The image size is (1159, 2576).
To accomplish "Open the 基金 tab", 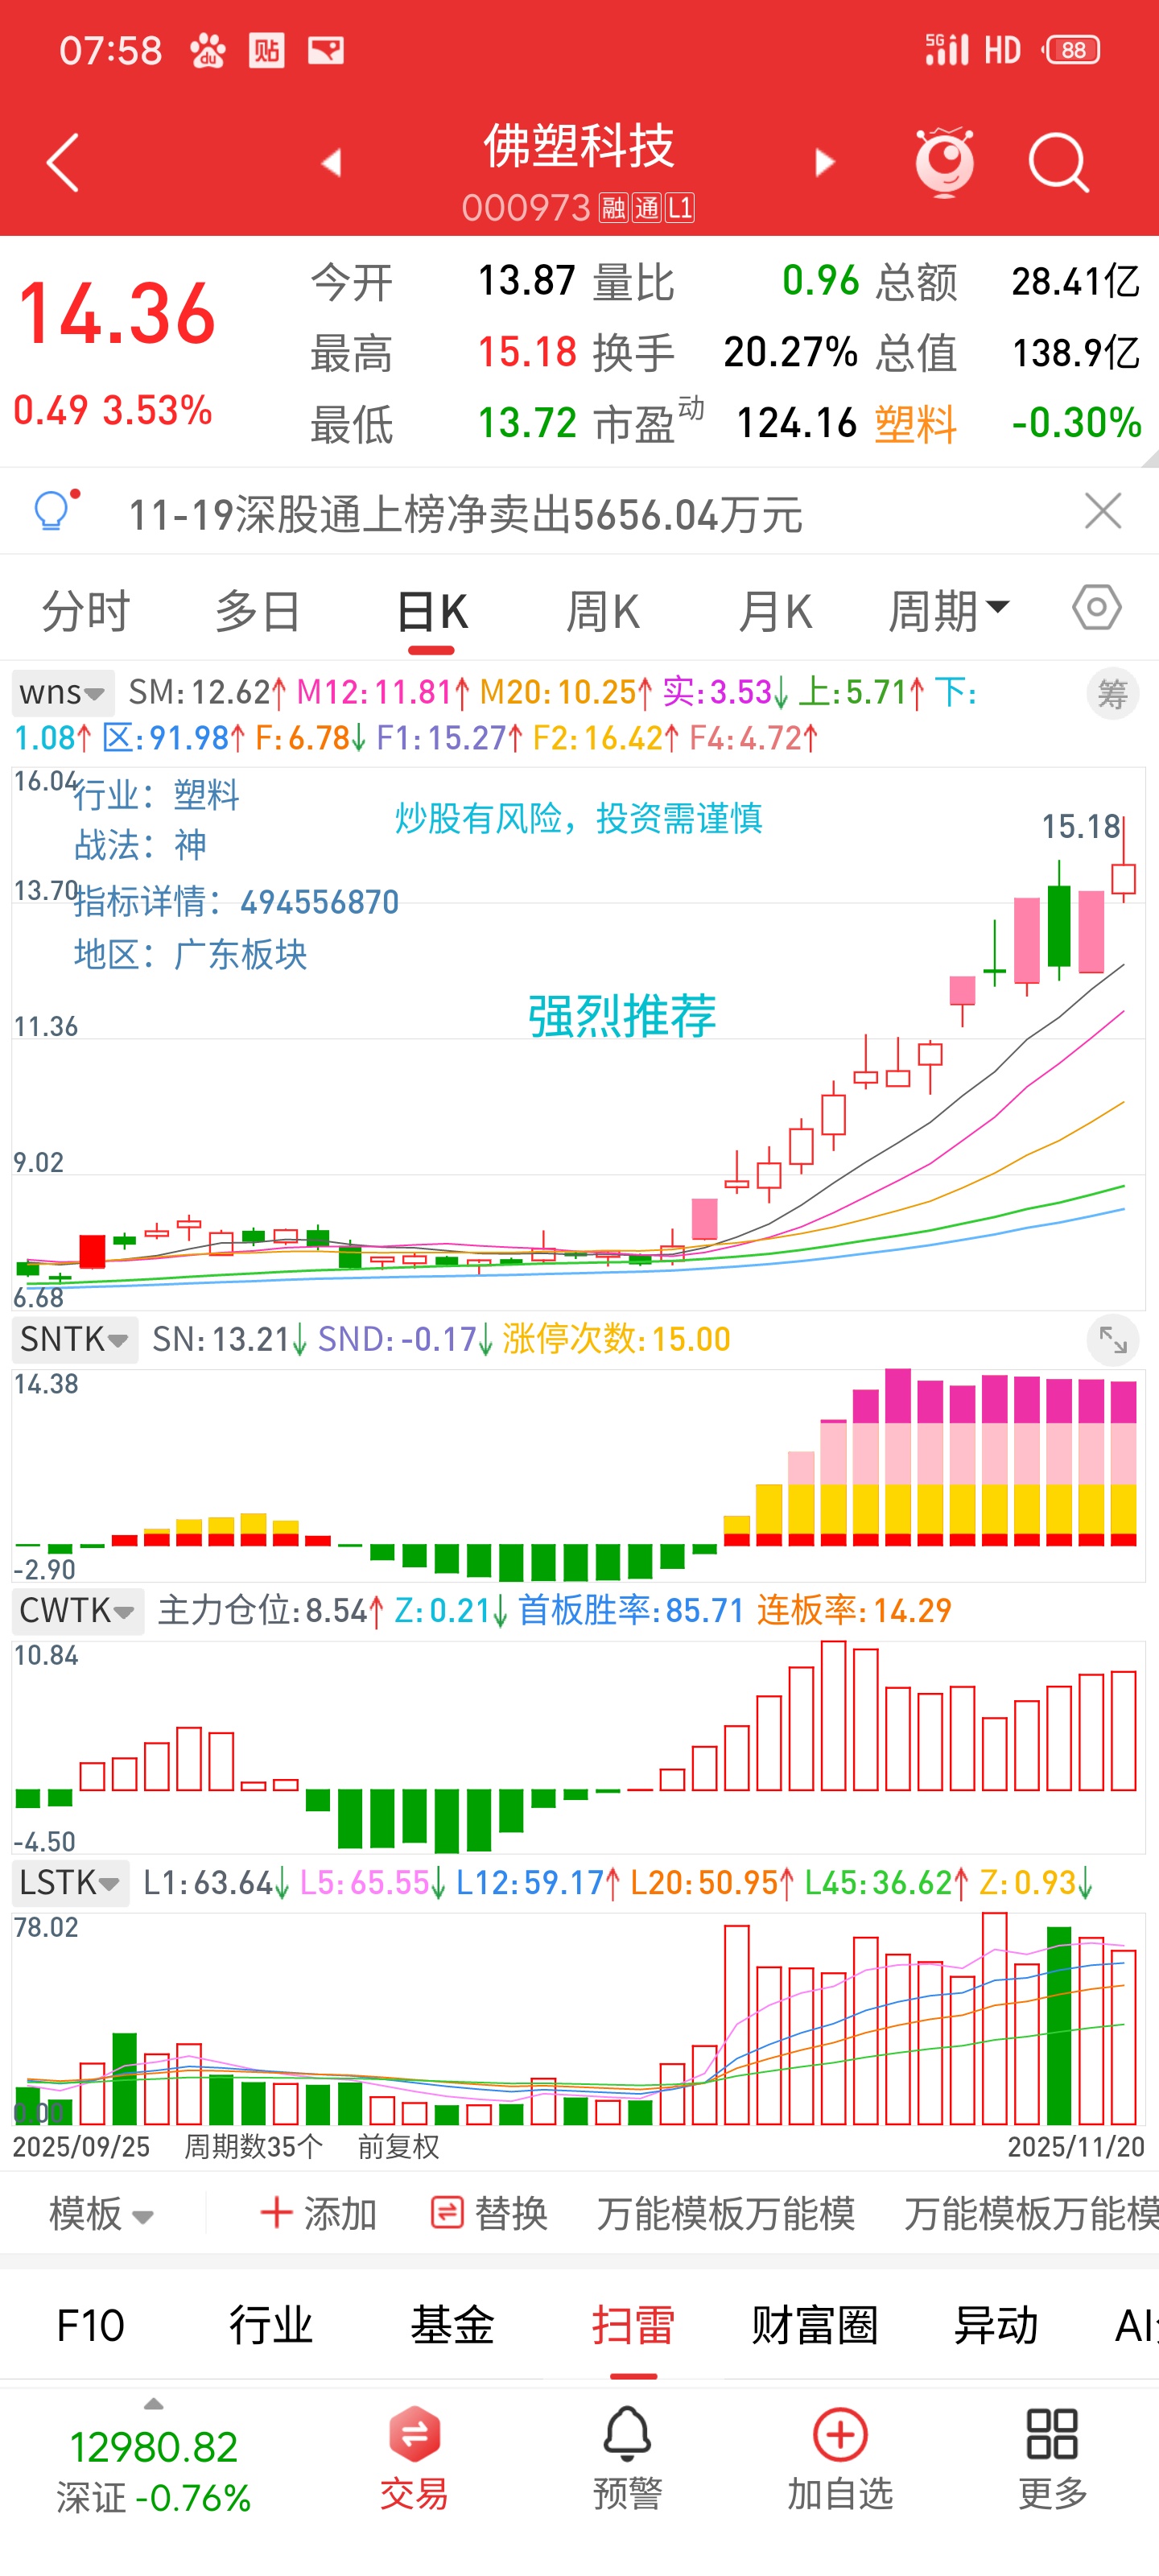I will coord(452,2326).
